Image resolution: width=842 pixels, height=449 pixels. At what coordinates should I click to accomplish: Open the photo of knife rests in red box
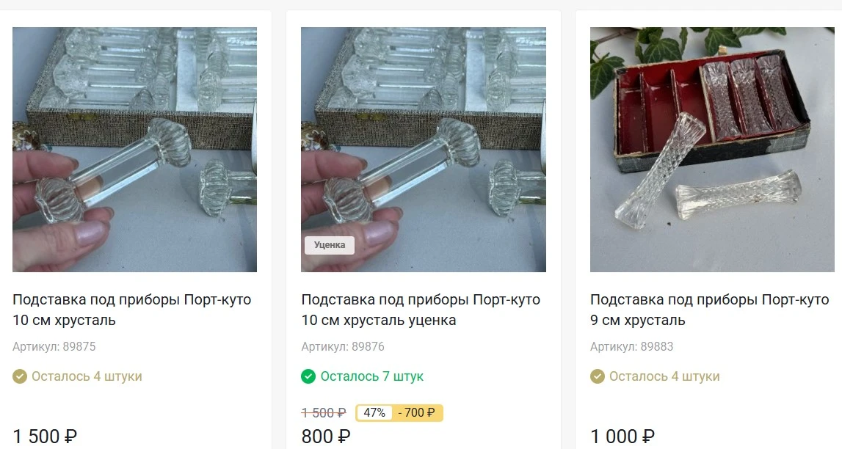[712, 150]
